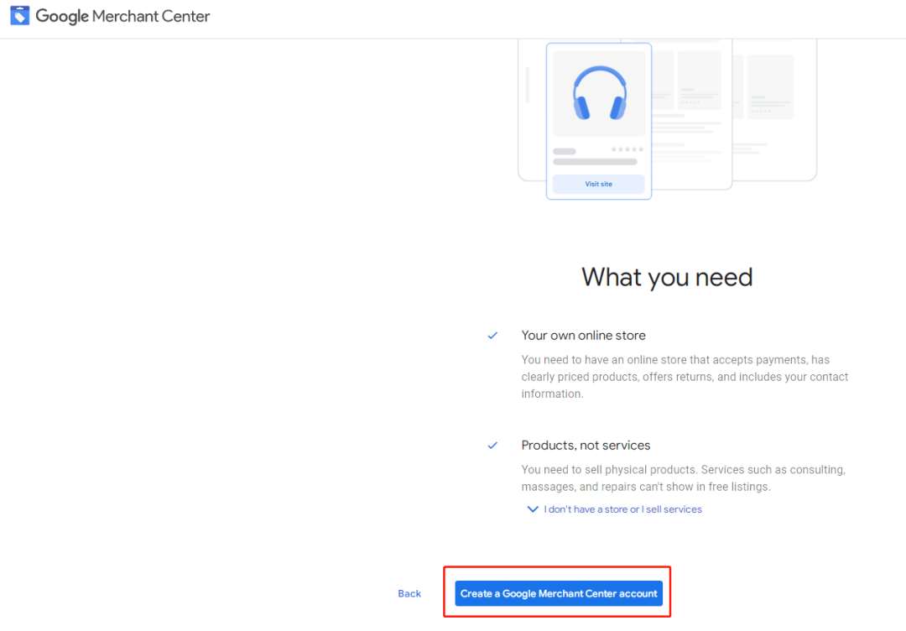
Task: Click the star rating in product card
Action: [627, 149]
